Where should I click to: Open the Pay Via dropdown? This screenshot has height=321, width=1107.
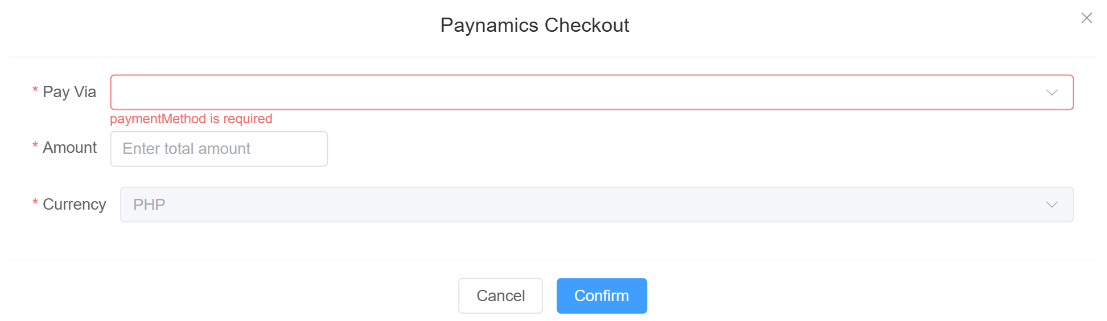(x=592, y=92)
